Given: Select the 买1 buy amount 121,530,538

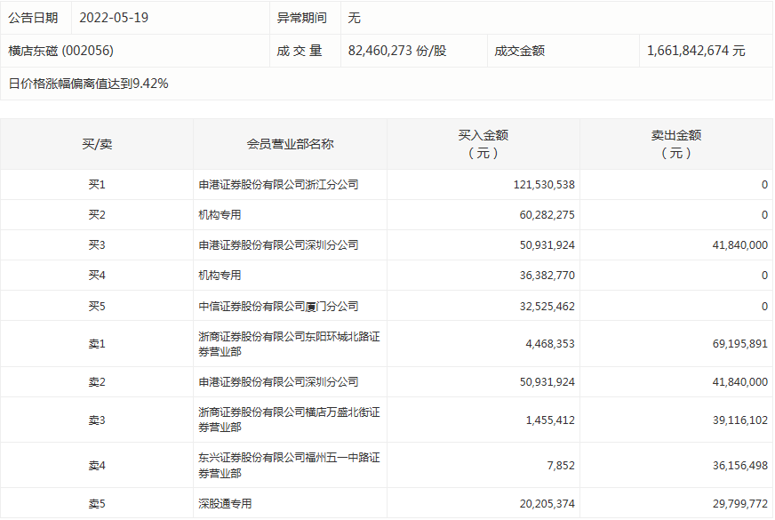Looking at the screenshot, I should coord(544,185).
